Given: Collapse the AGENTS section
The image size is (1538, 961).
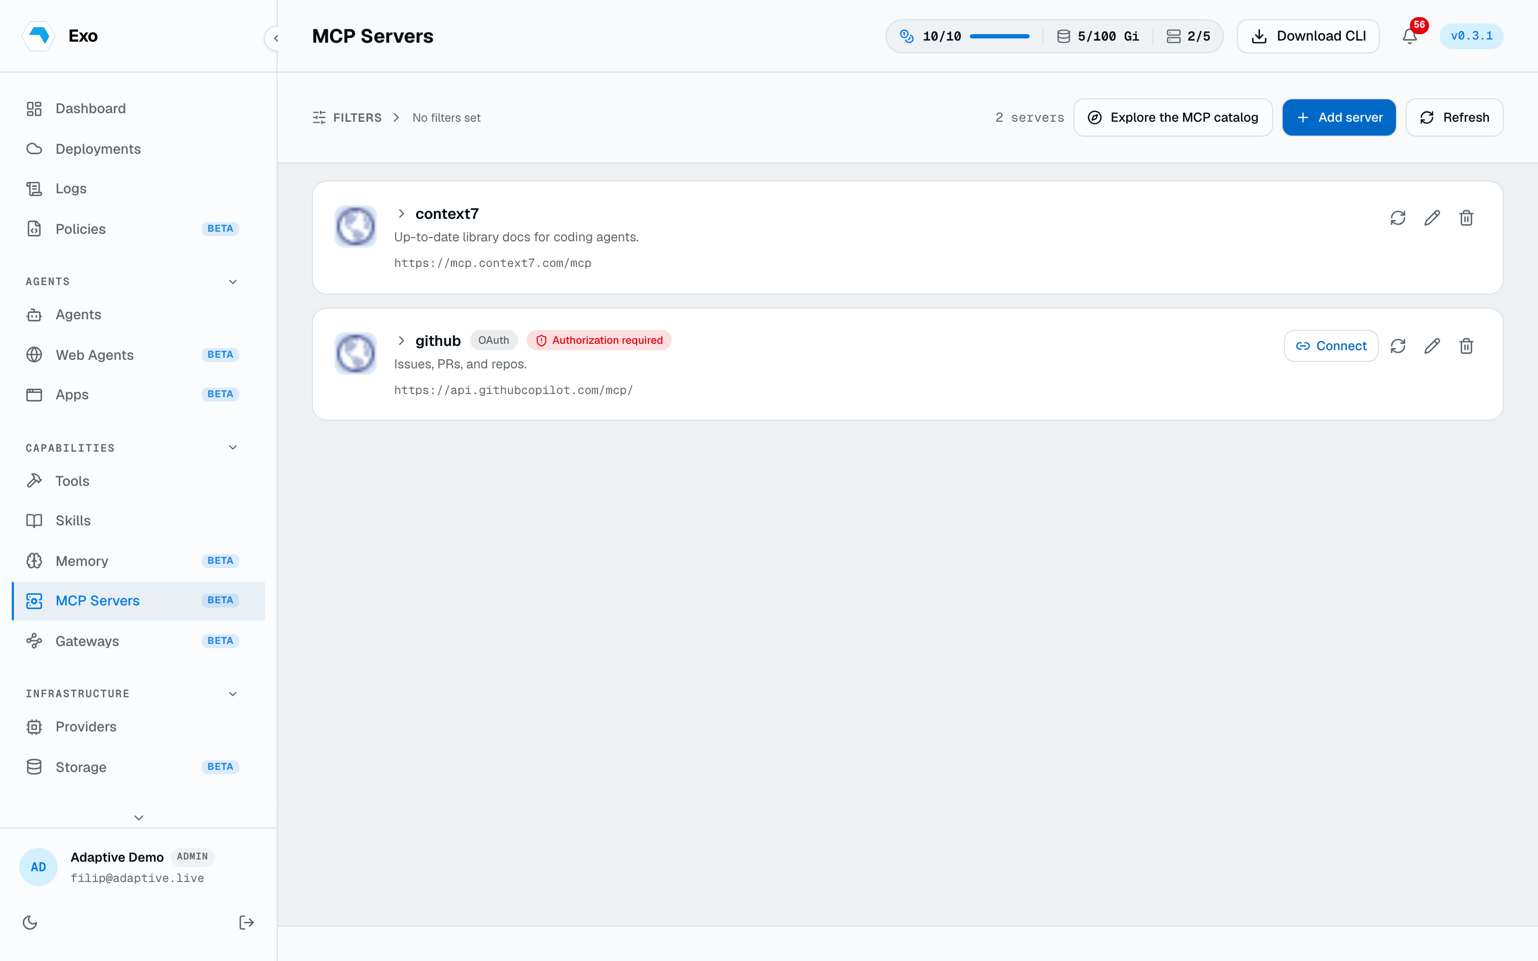Looking at the screenshot, I should [233, 281].
